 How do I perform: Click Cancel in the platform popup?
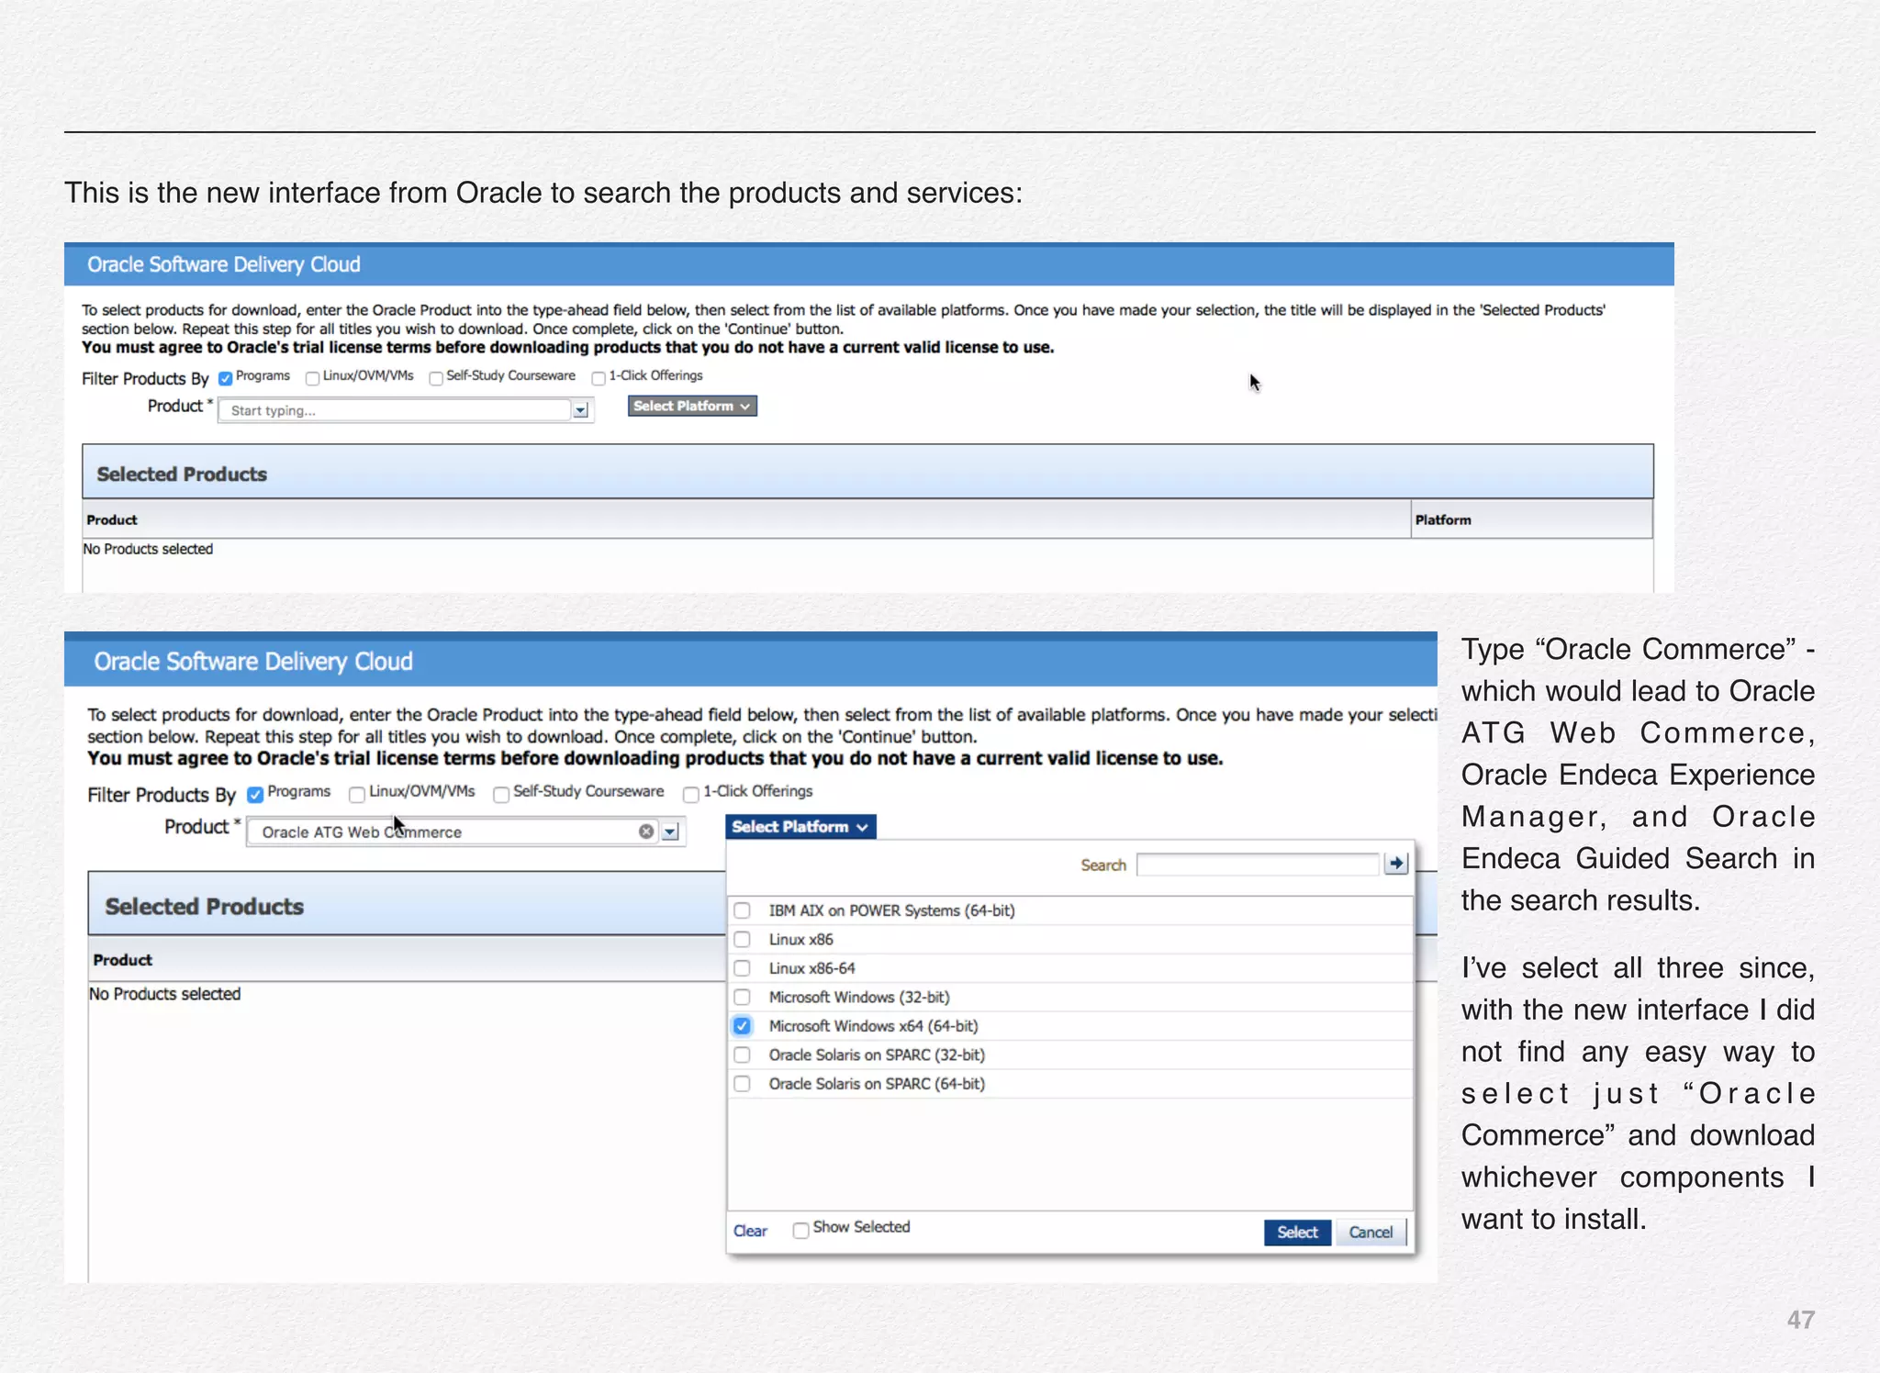click(1371, 1233)
